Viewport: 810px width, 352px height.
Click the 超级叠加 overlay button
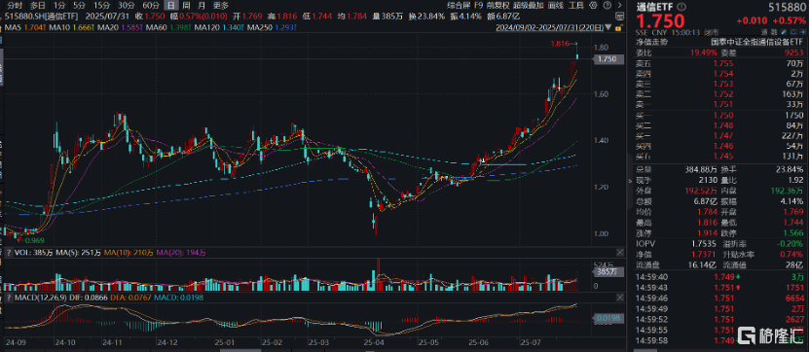click(528, 5)
